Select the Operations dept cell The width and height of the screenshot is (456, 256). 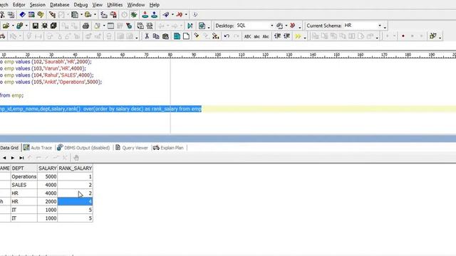(24, 176)
